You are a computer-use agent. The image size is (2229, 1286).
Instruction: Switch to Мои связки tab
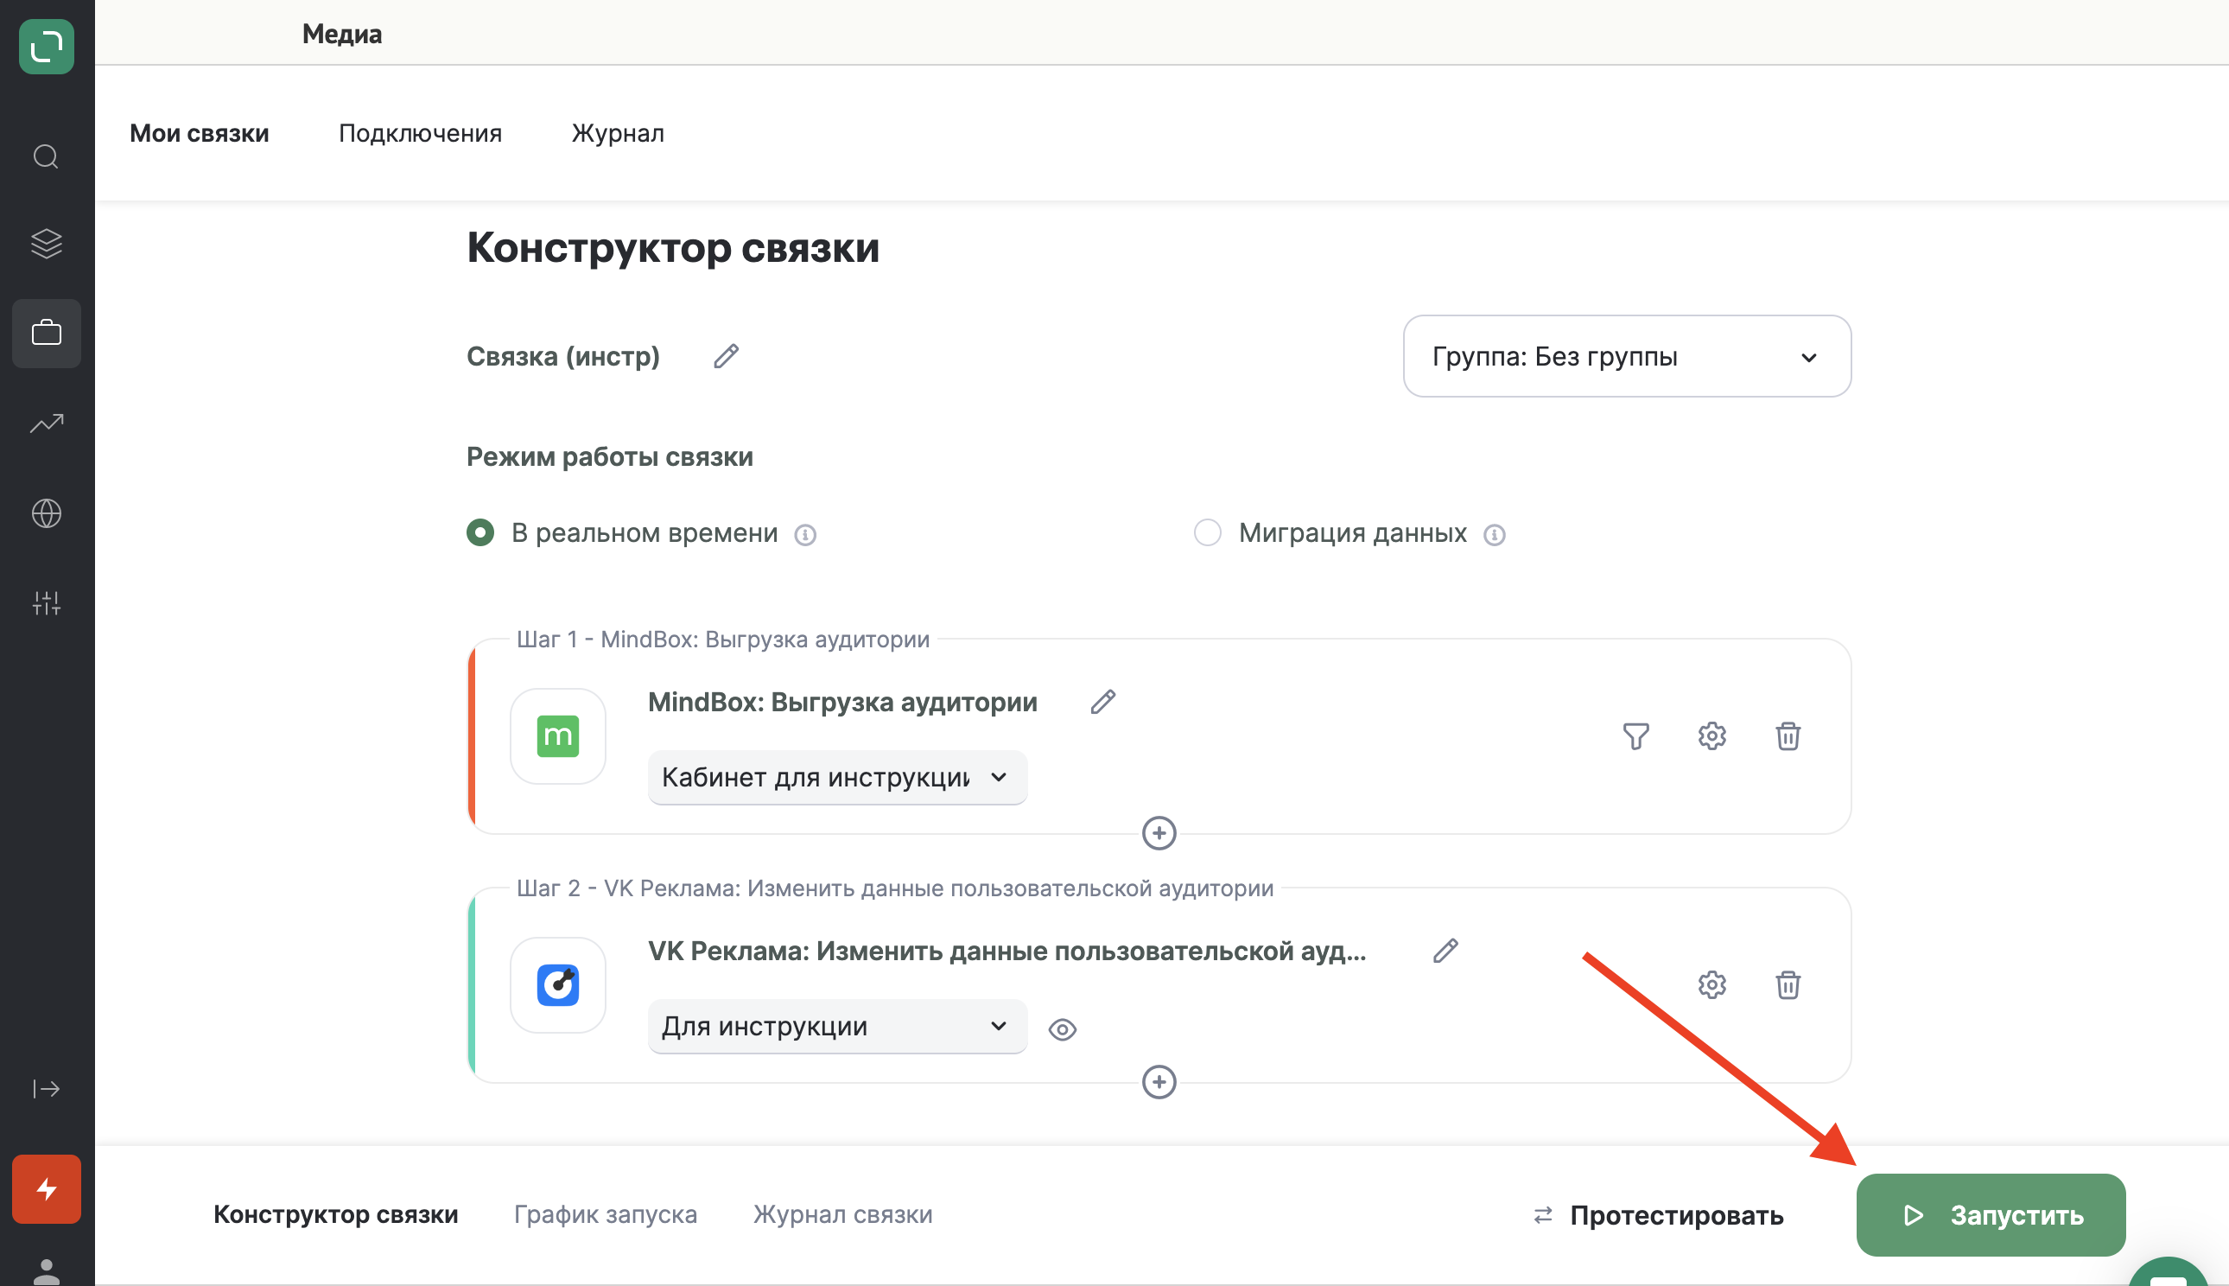(200, 133)
